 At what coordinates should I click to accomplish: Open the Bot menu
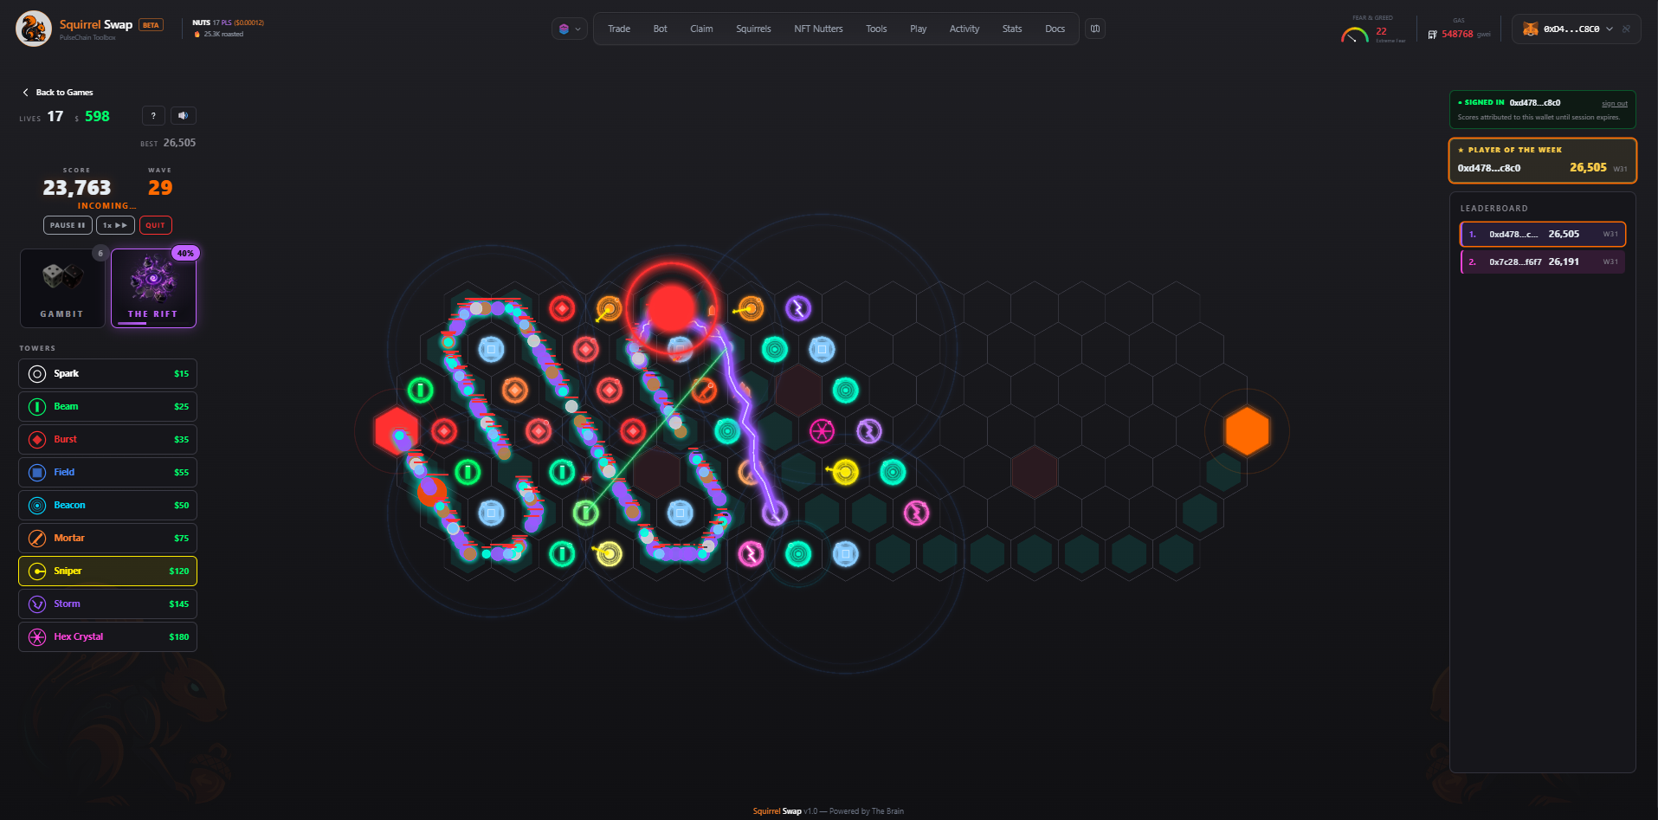pyautogui.click(x=661, y=29)
